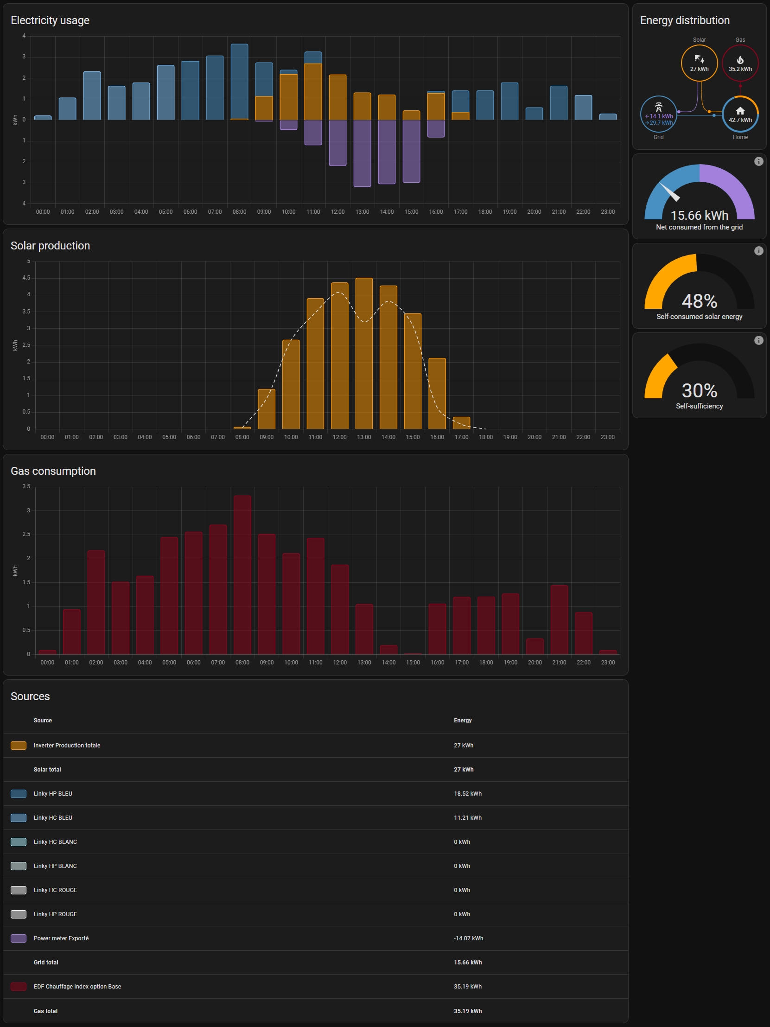This screenshot has height=1027, width=770.
Task: Click the 13:00 bar in Solar production
Action: [364, 353]
